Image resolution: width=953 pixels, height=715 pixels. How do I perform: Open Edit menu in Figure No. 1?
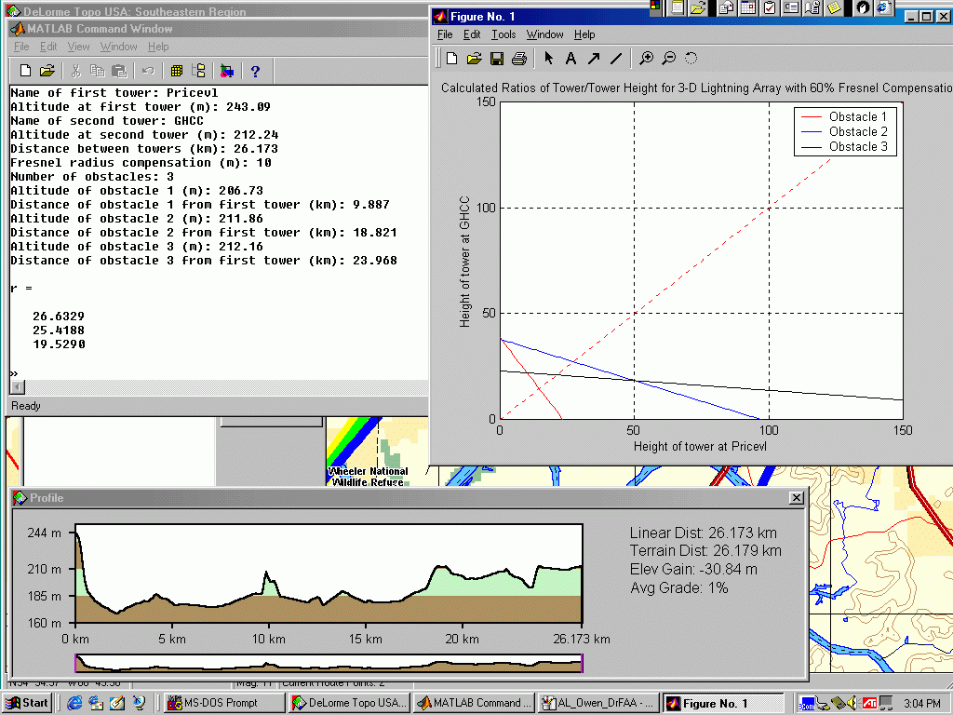tap(472, 34)
